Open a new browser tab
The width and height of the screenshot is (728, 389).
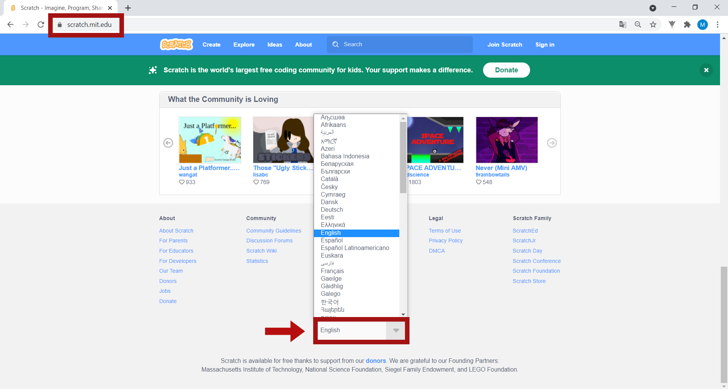click(x=128, y=8)
